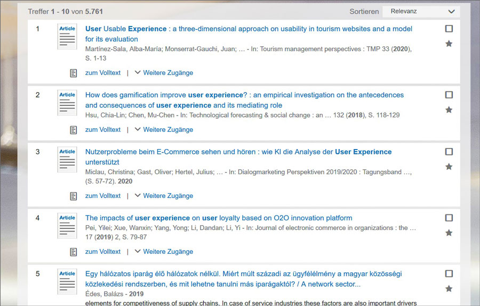
Task: Click the 'Martínez-Sala, Alba-María' author line
Action: [249, 53]
